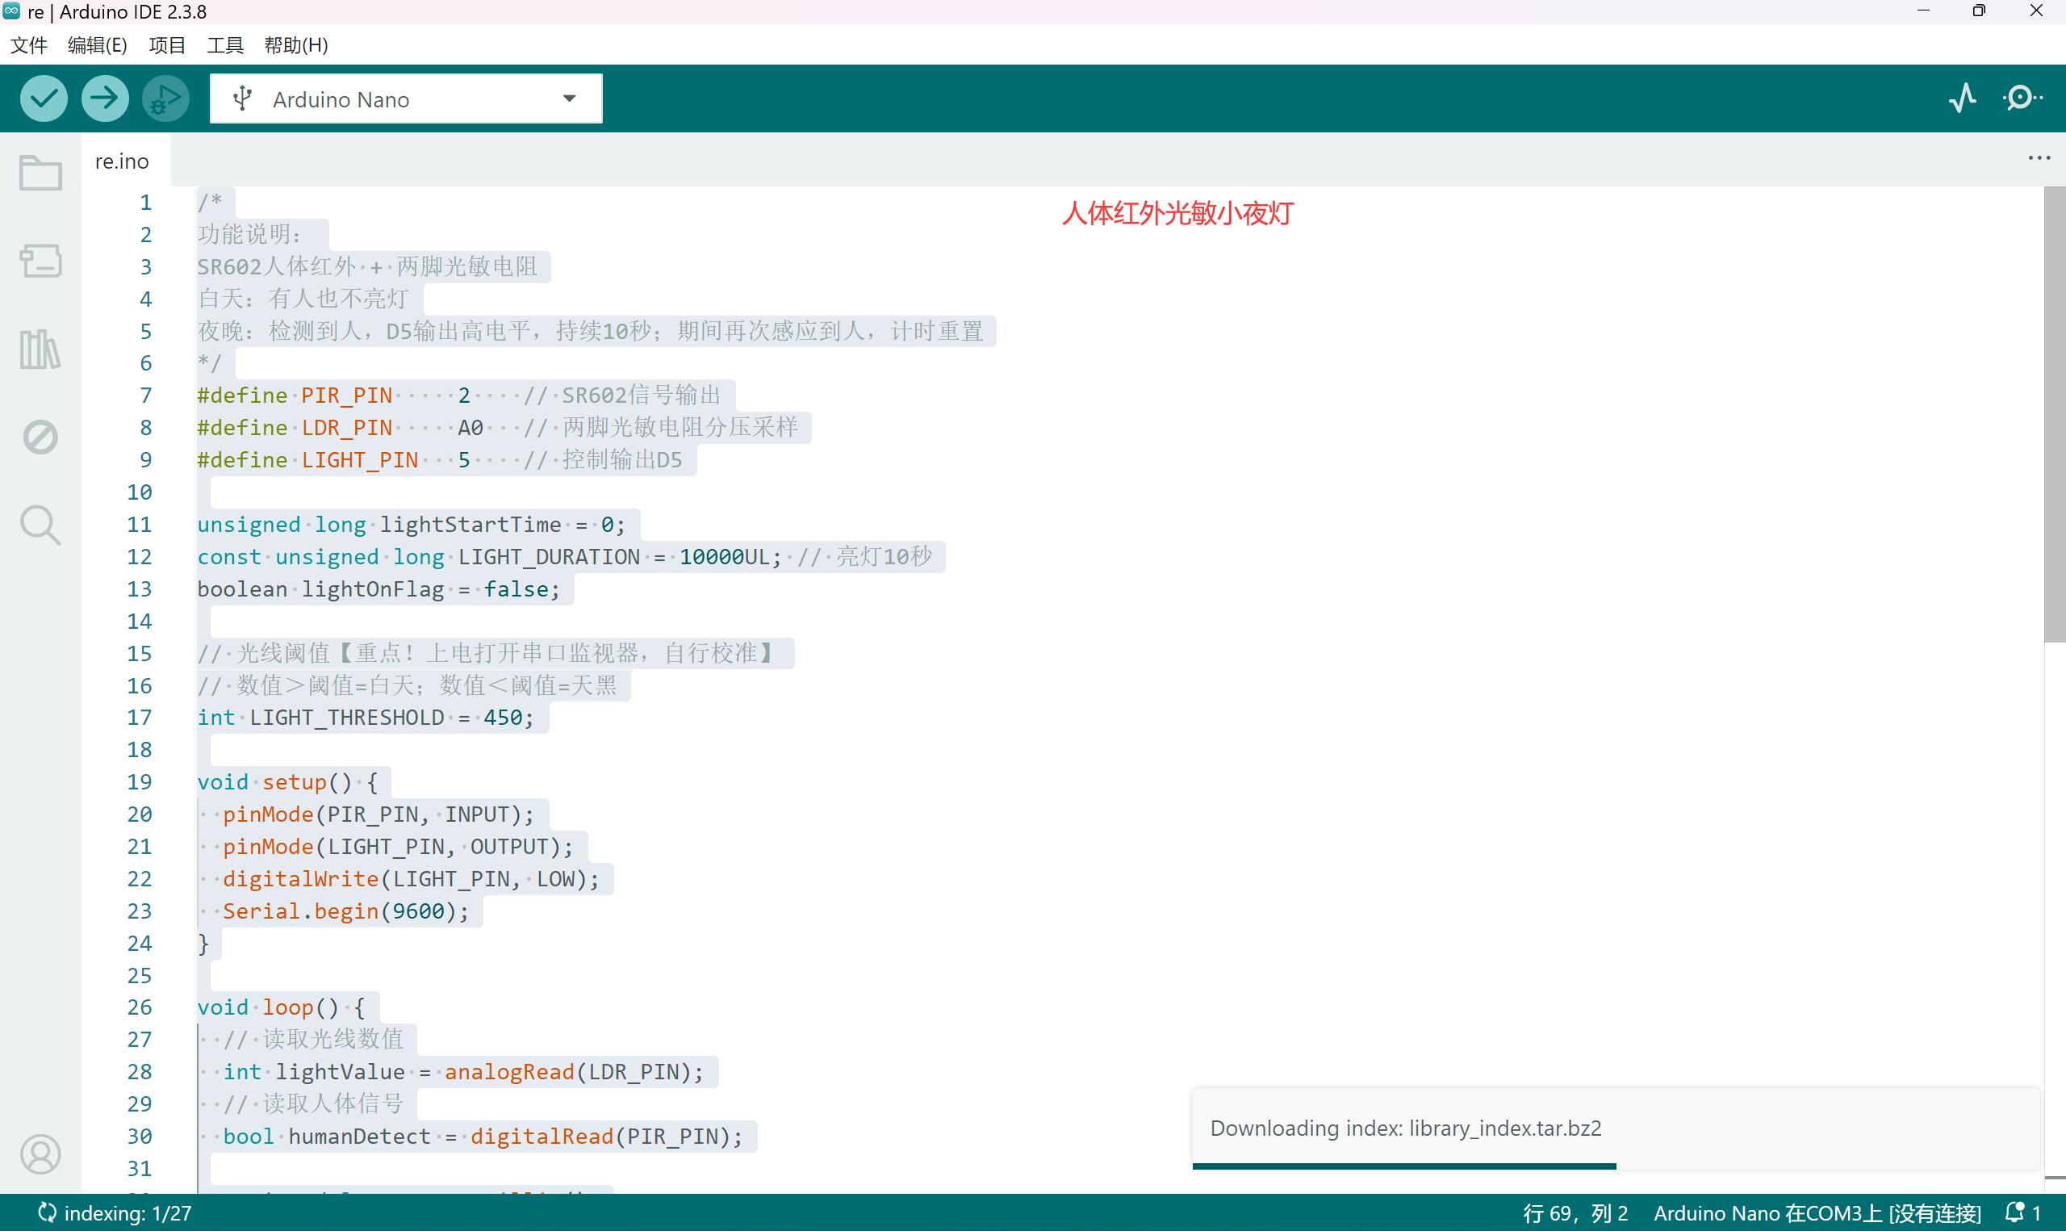Open the Search sidebar panel
Viewport: 2066px width, 1231px height.
point(40,525)
